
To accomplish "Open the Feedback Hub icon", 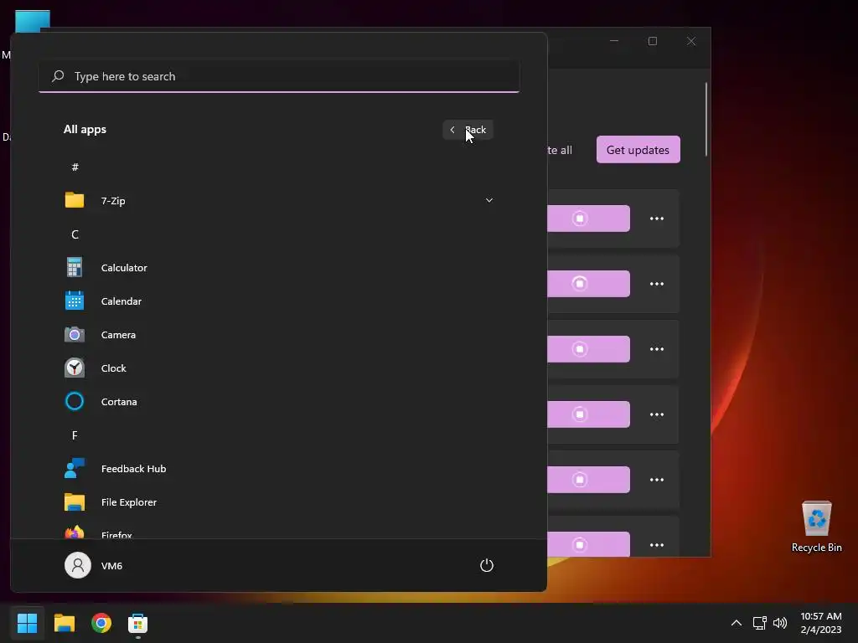I will [75, 468].
